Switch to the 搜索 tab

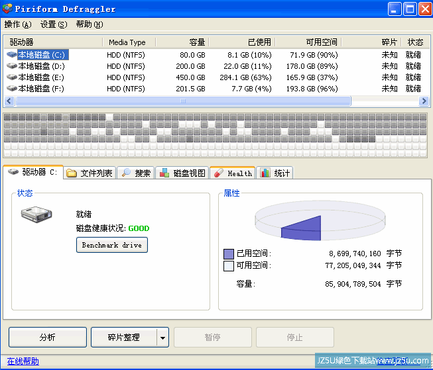click(135, 173)
